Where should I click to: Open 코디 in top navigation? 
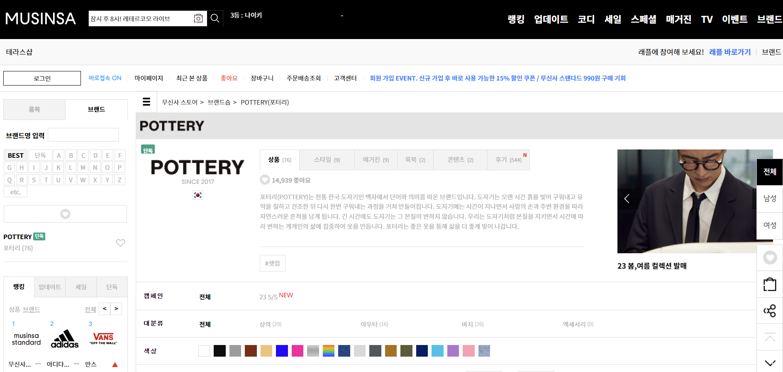pos(586,19)
